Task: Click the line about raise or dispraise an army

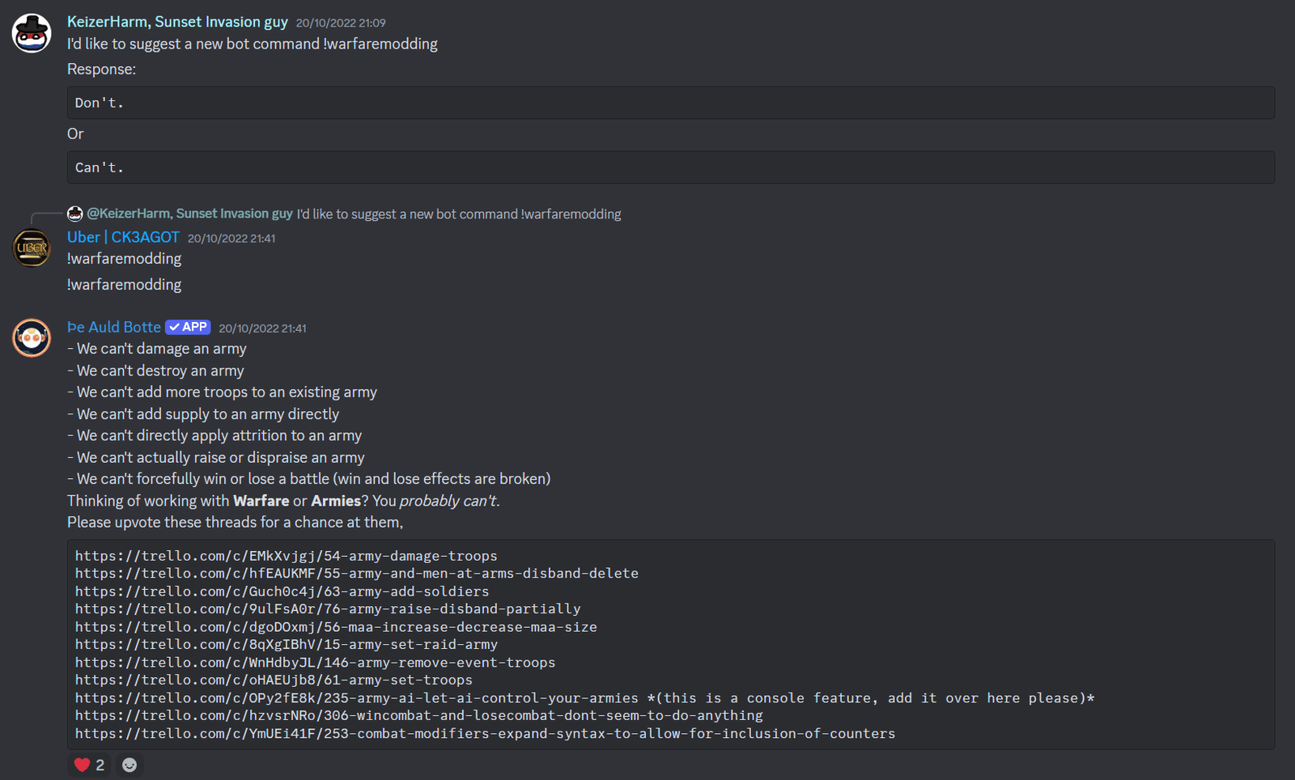Action: point(216,458)
